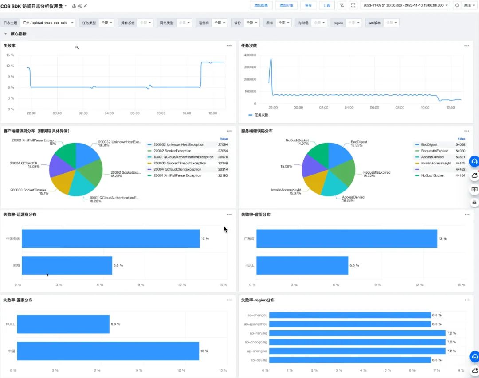Open the more menu of 失败率-省份分布 panel
The image size is (479, 378).
pos(467,214)
